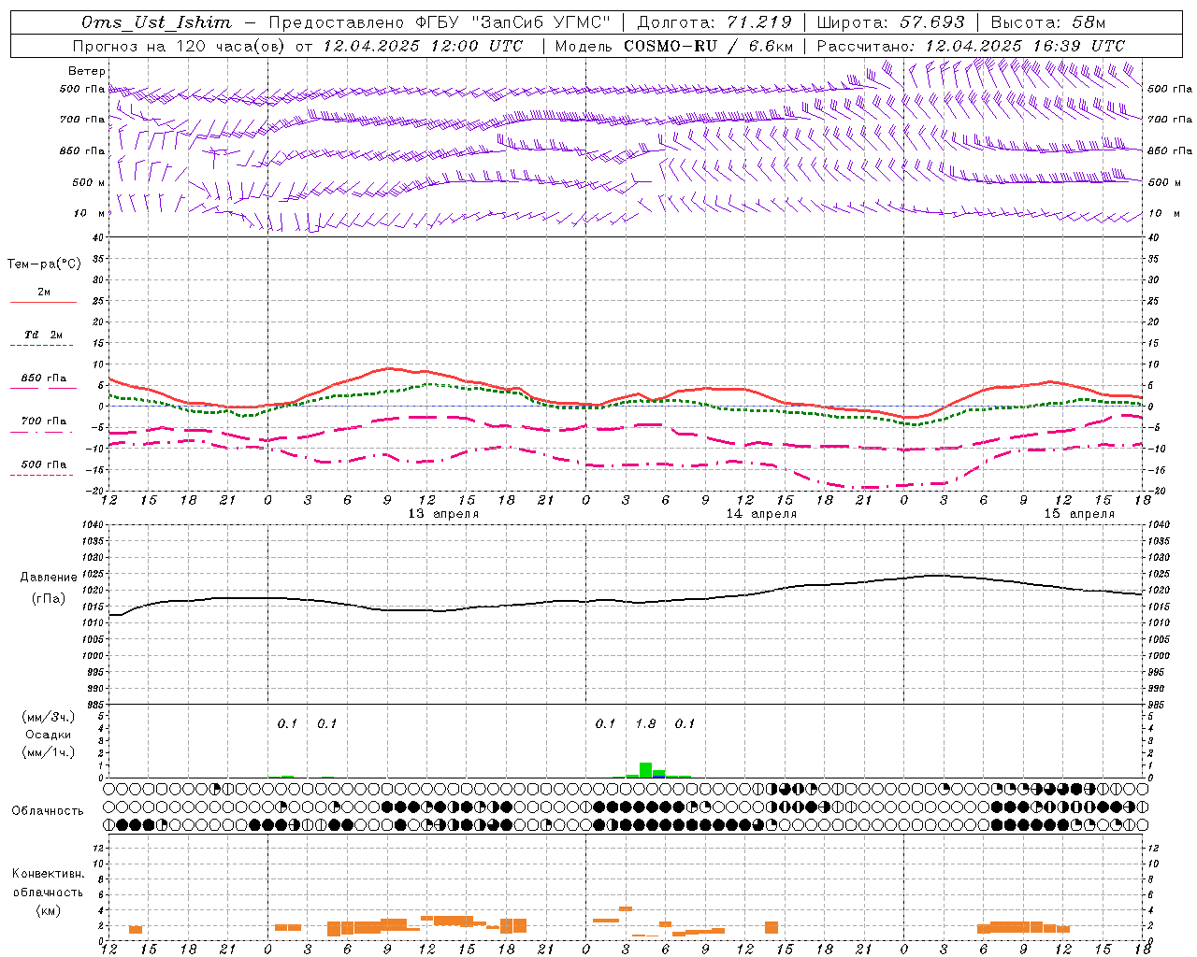Click the (мм/1ч.) precipitation unit label
Screen dimensions: 1197x957
[x=49, y=752]
